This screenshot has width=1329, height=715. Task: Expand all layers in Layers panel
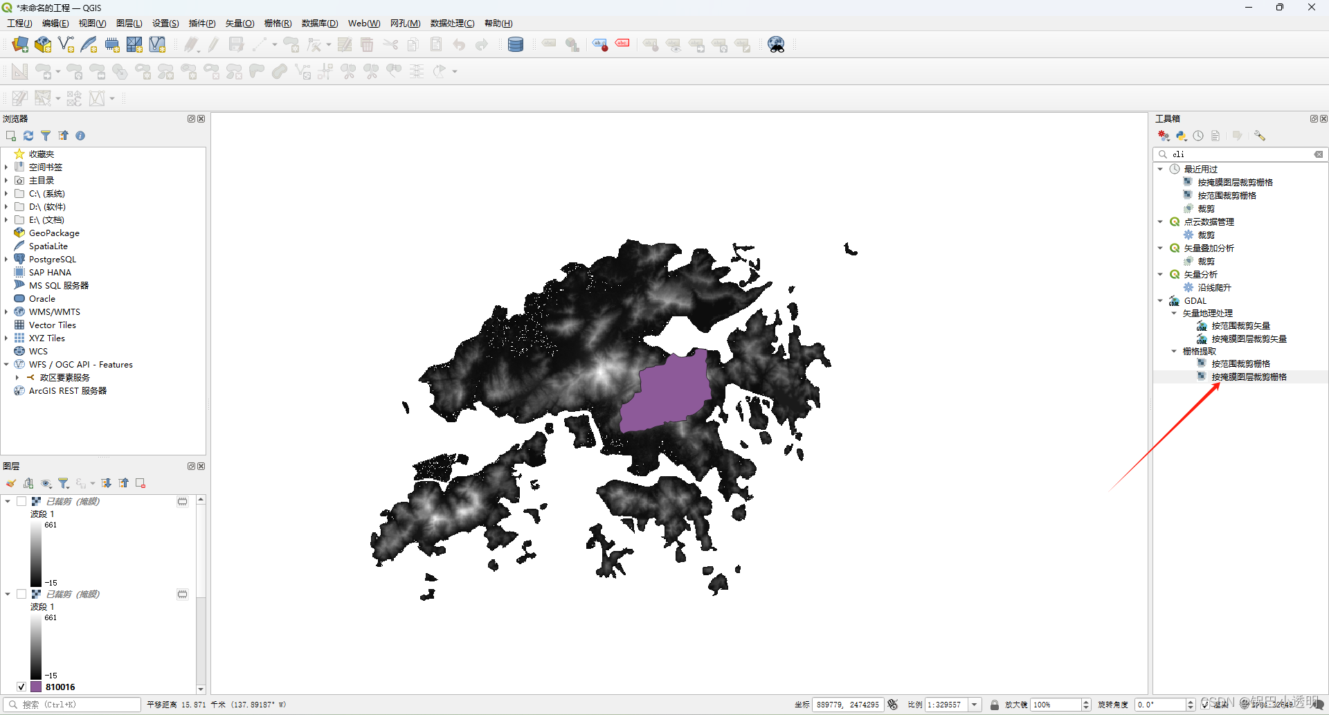(x=106, y=483)
